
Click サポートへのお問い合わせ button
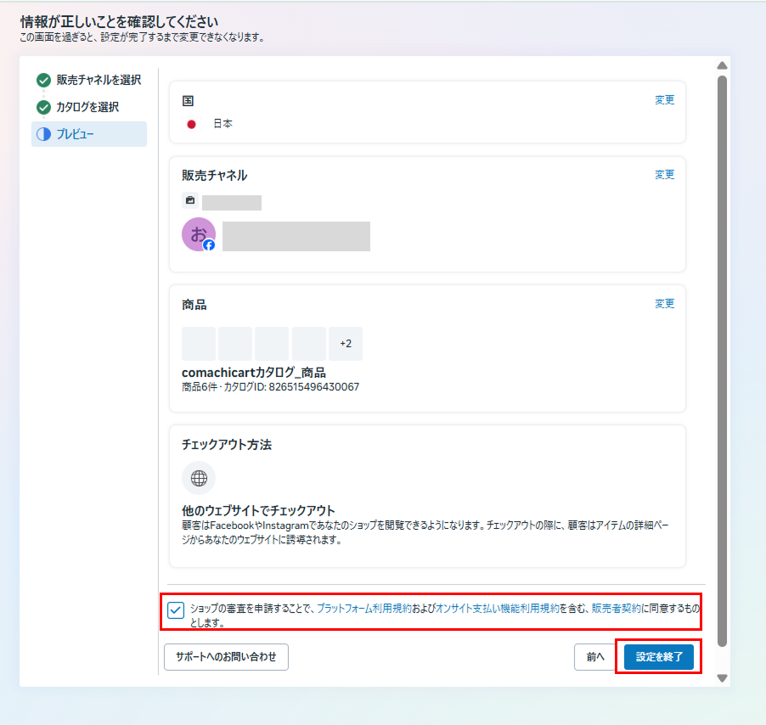pyautogui.click(x=226, y=657)
